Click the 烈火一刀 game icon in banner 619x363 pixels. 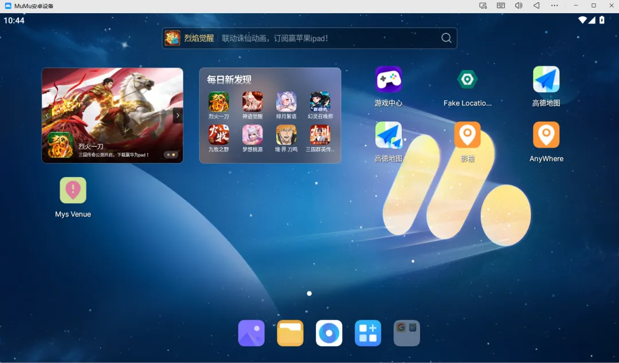60,145
